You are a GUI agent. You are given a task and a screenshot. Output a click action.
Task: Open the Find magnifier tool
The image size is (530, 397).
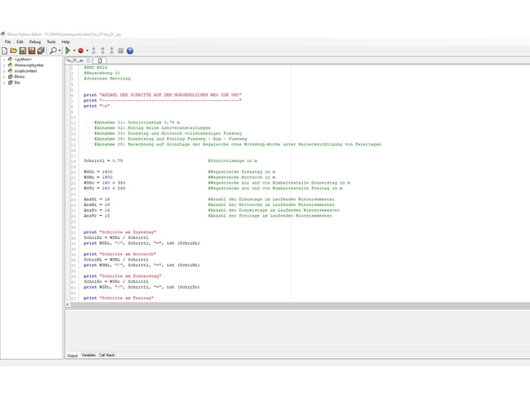click(x=53, y=50)
